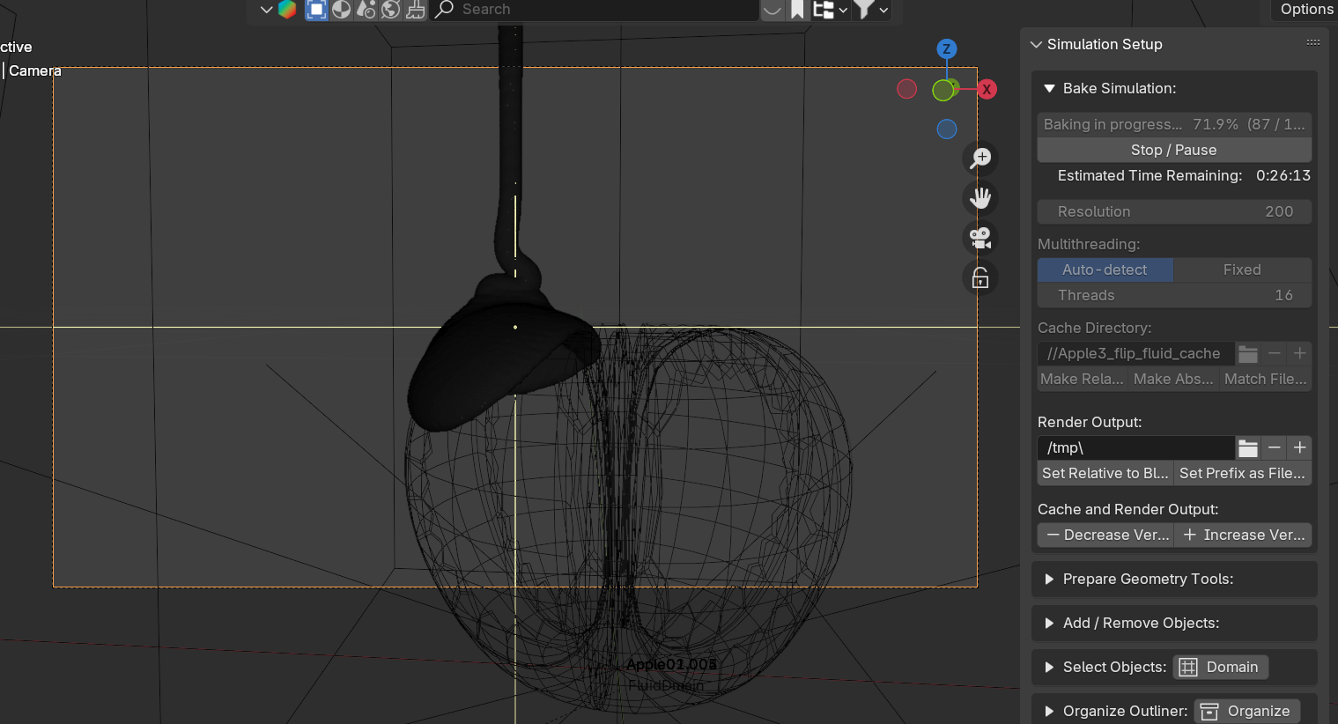Click the Render Output path field
Viewport: 1338px width, 724px height.
(1135, 448)
